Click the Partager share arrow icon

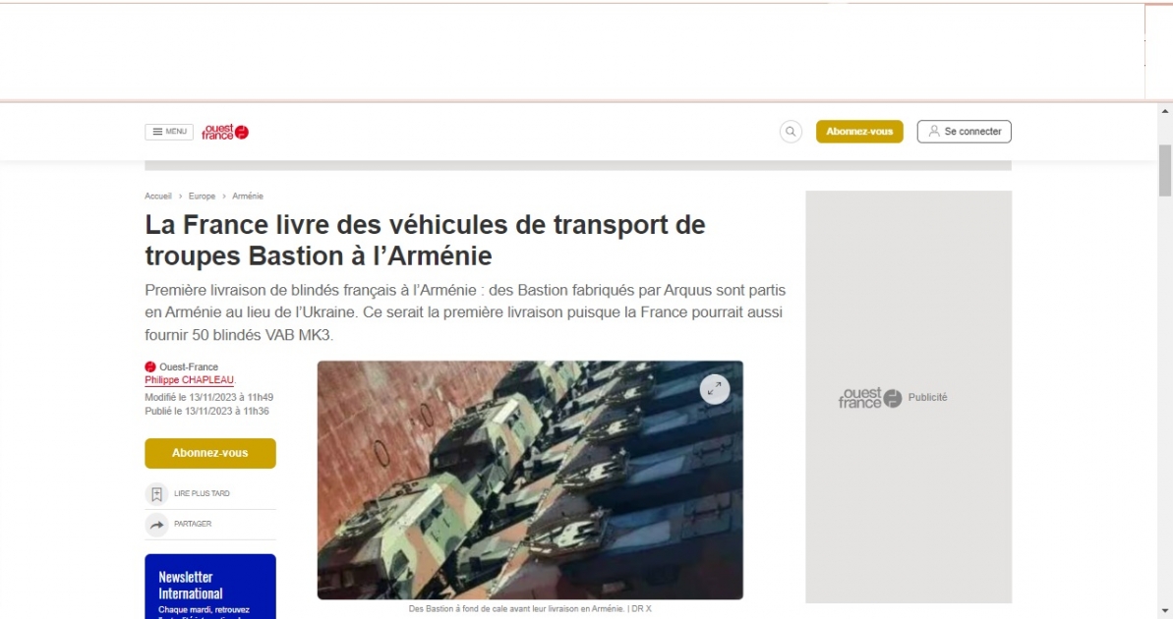pos(156,525)
